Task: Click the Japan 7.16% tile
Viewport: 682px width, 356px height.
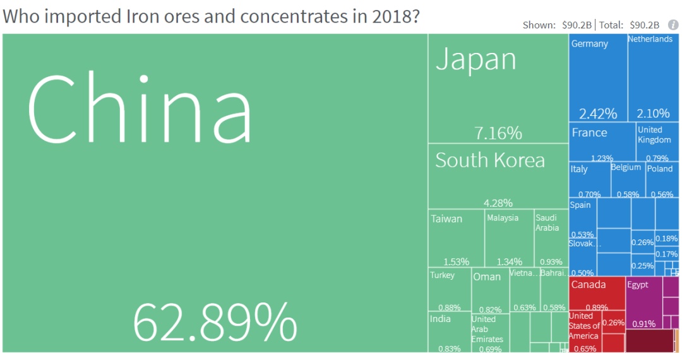Action: [498, 88]
